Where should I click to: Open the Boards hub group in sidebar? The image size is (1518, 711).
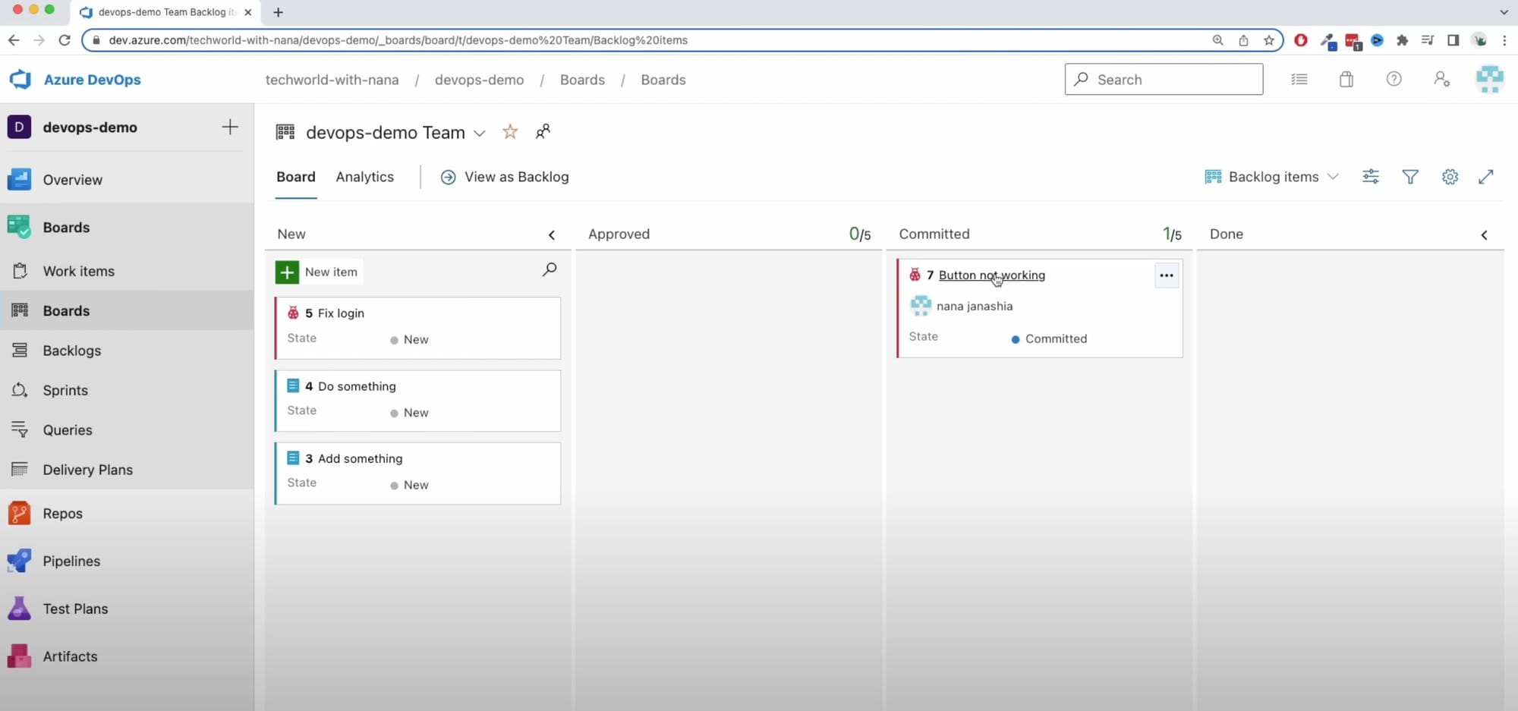(127, 228)
